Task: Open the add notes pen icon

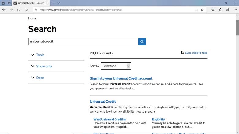Action: pos(220,10)
